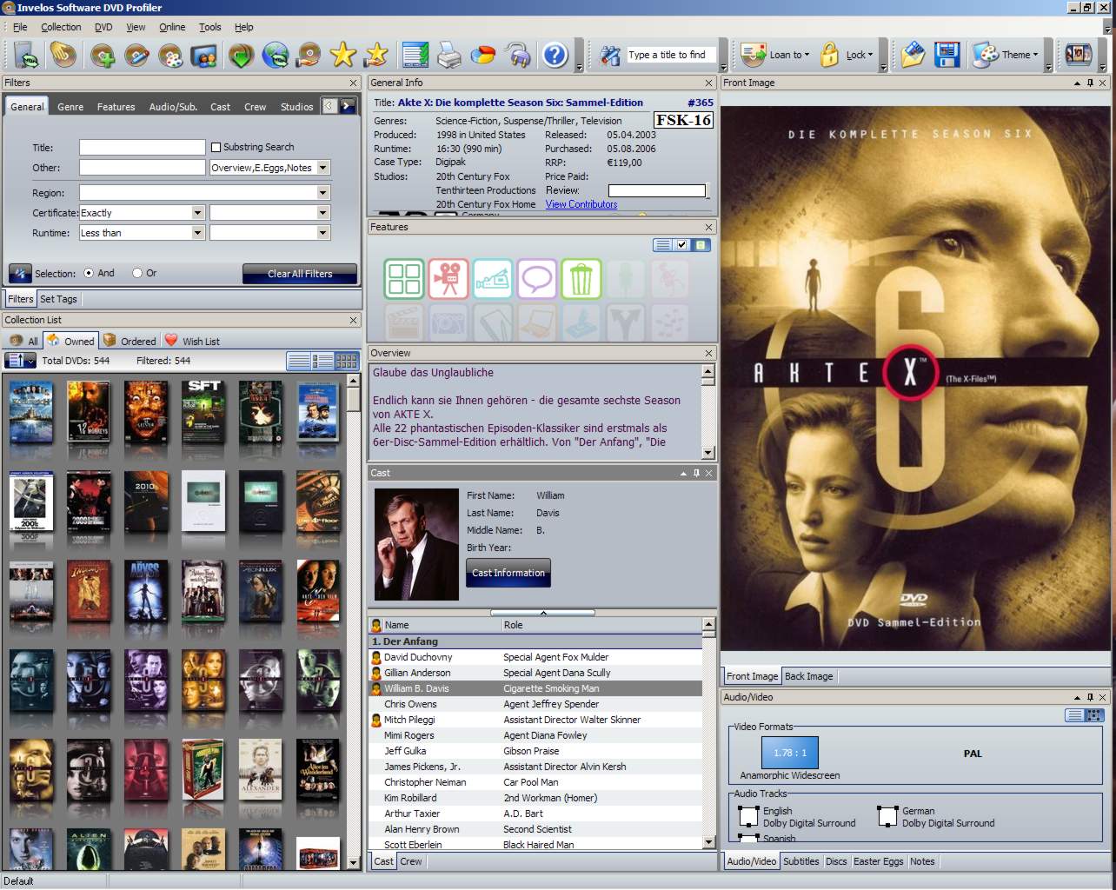Select the Or selection radio button
Screen dimensions: 1116x890
137,273
